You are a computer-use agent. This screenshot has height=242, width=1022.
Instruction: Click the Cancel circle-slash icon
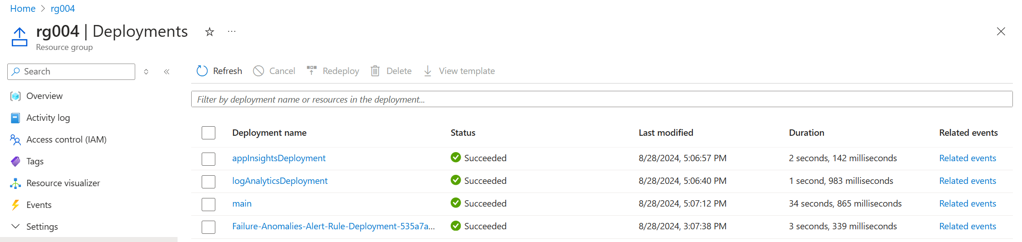coord(259,71)
